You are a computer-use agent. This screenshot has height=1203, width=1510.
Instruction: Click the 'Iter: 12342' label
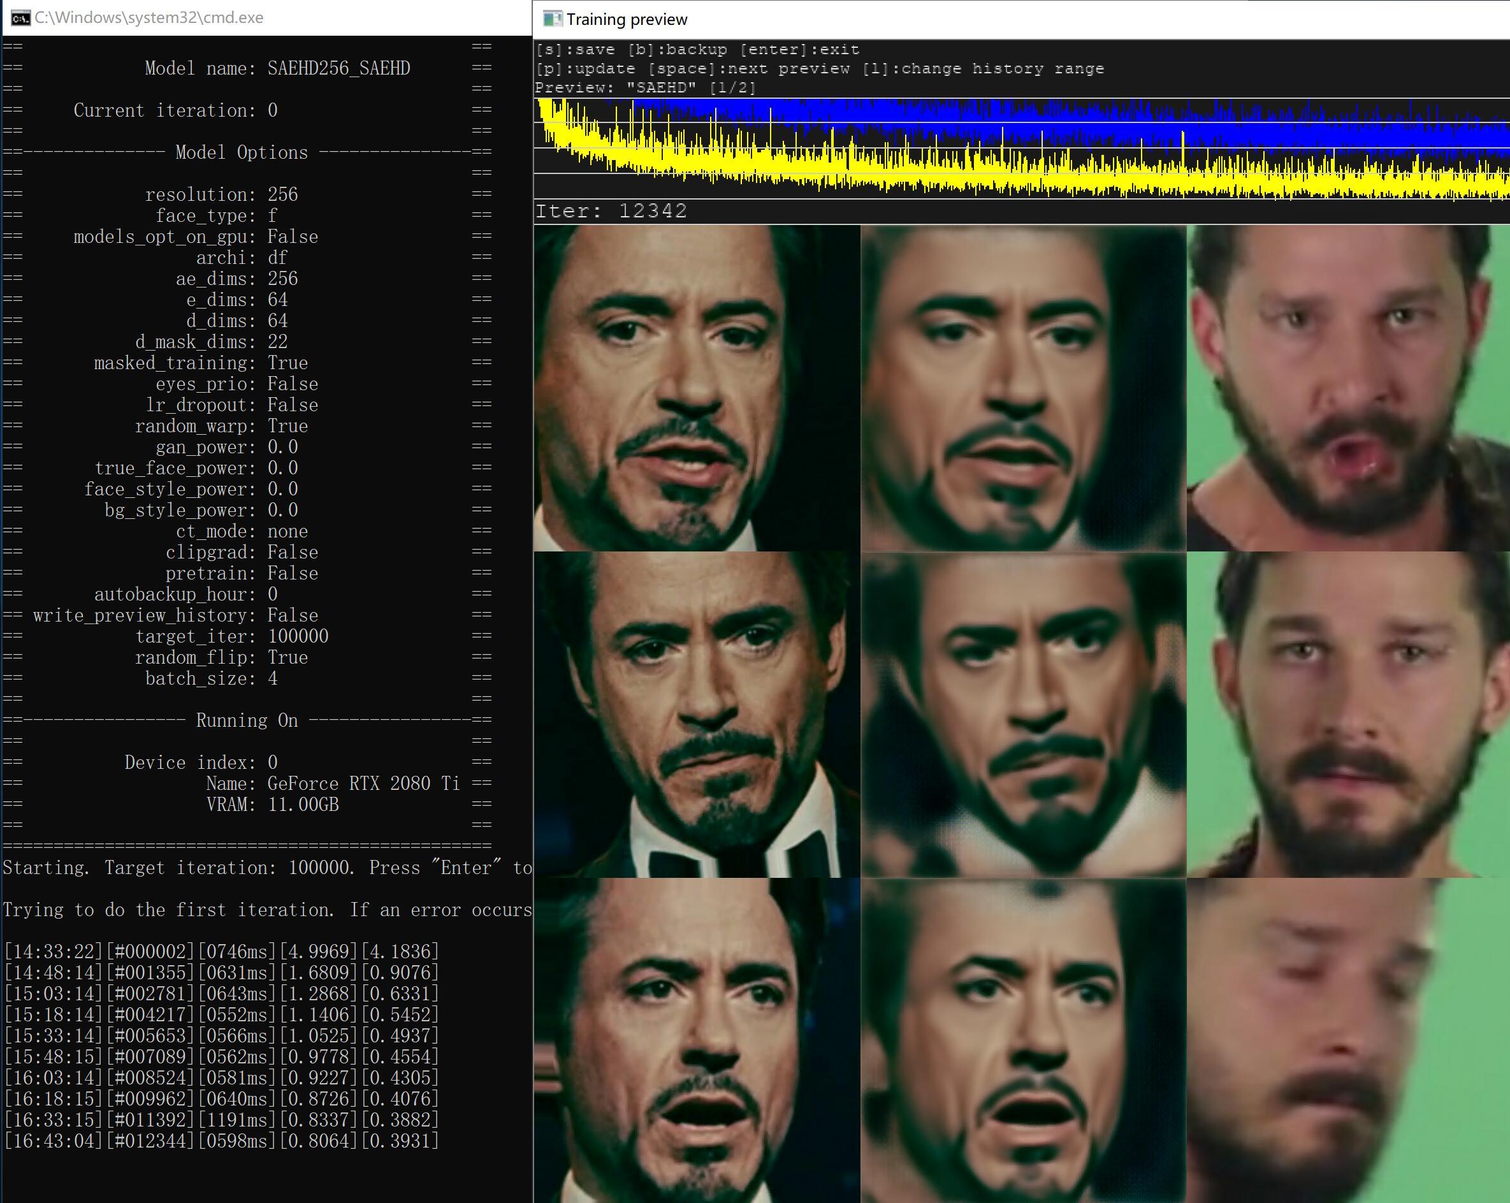[611, 211]
